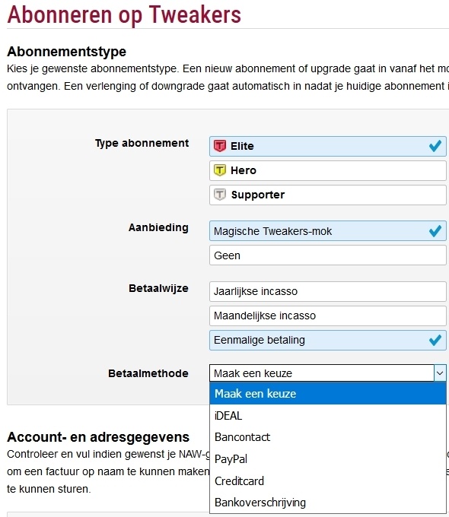Click the blue checkmark on Elite row

(435, 146)
